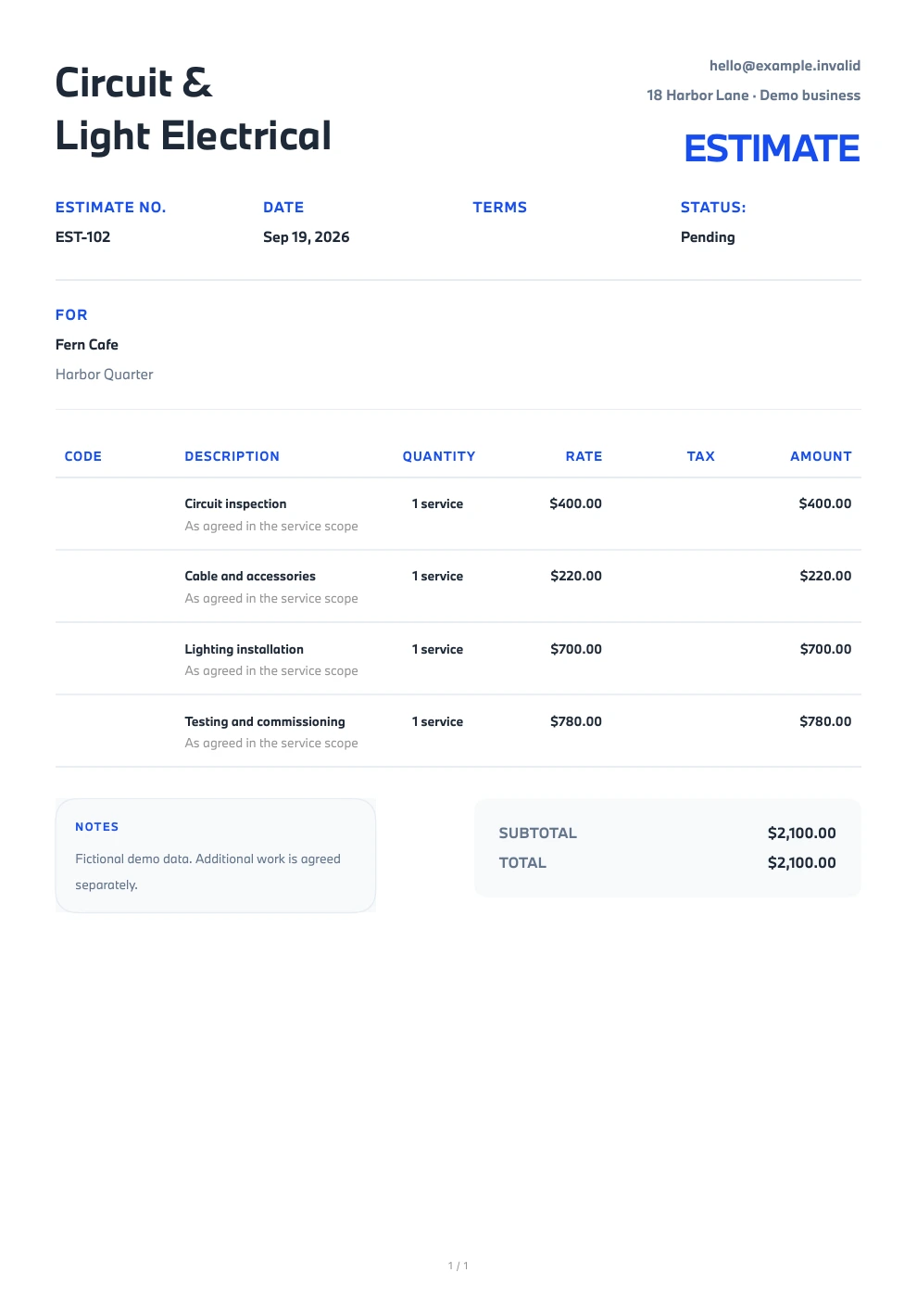
Task: Click the DATE label
Action: [x=283, y=208]
